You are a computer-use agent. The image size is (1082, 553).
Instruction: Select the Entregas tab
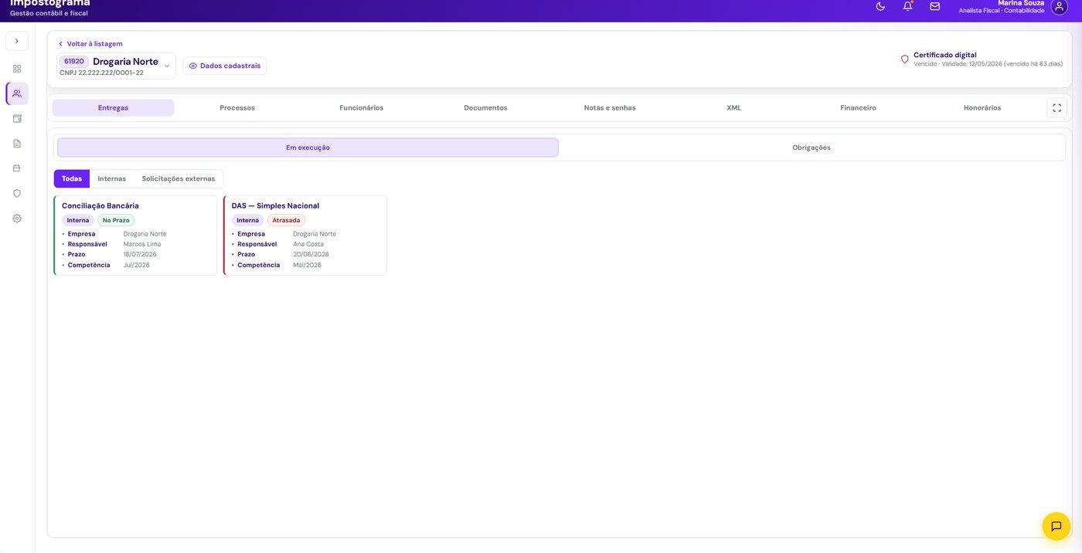click(x=114, y=108)
